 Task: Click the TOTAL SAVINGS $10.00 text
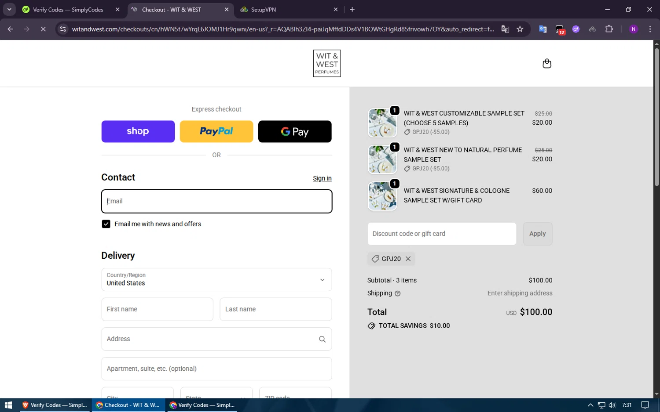click(414, 326)
